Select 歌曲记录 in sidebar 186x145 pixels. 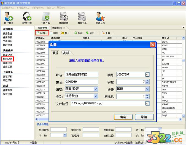8,59
